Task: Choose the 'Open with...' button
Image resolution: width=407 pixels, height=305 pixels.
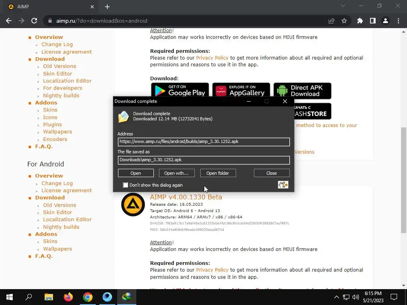Action: click(x=176, y=173)
